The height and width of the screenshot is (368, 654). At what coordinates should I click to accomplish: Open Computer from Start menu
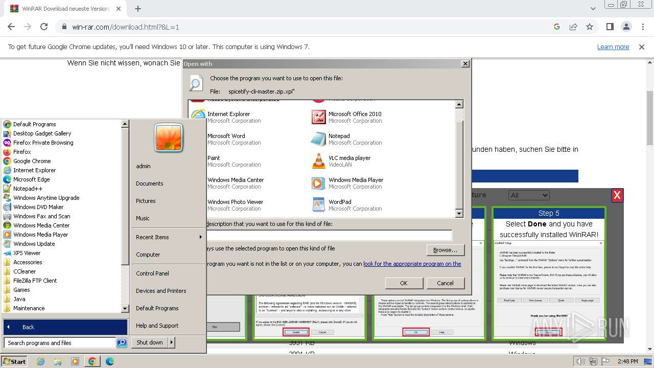148,255
